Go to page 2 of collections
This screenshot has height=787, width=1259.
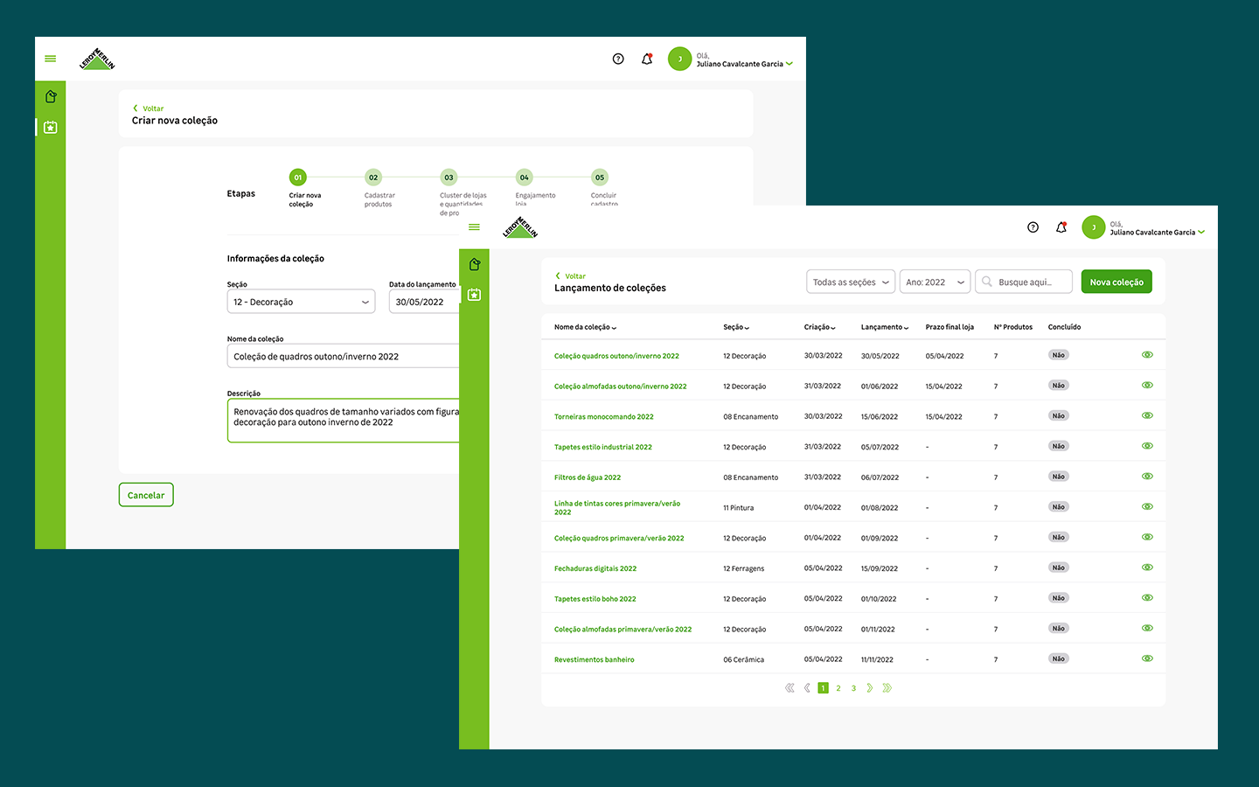click(838, 688)
